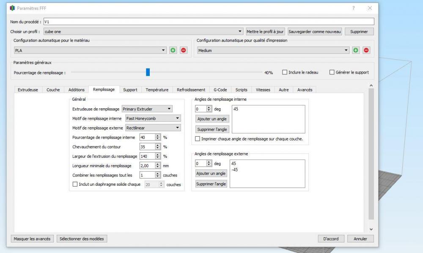
Task: Open the Scripts tab
Action: pyautogui.click(x=241, y=90)
